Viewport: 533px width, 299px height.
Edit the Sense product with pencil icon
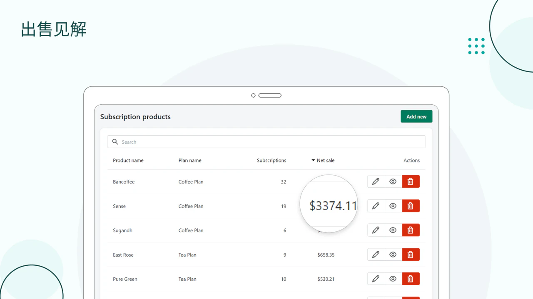376,206
